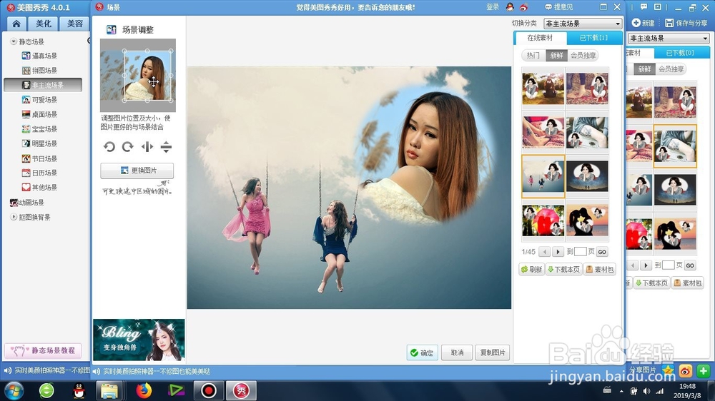This screenshot has width=715, height=401.
Task: Switch to 在线素材 tab
Action: (x=540, y=38)
